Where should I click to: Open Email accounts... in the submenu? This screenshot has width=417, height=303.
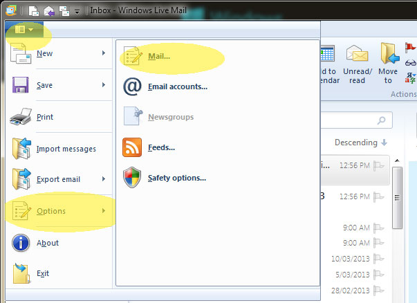point(218,86)
